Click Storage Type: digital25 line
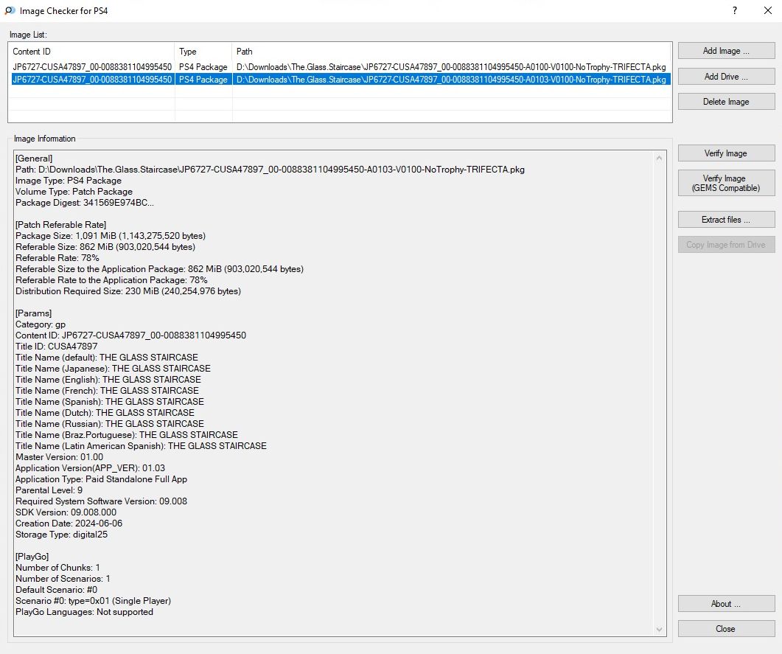 tap(61, 535)
